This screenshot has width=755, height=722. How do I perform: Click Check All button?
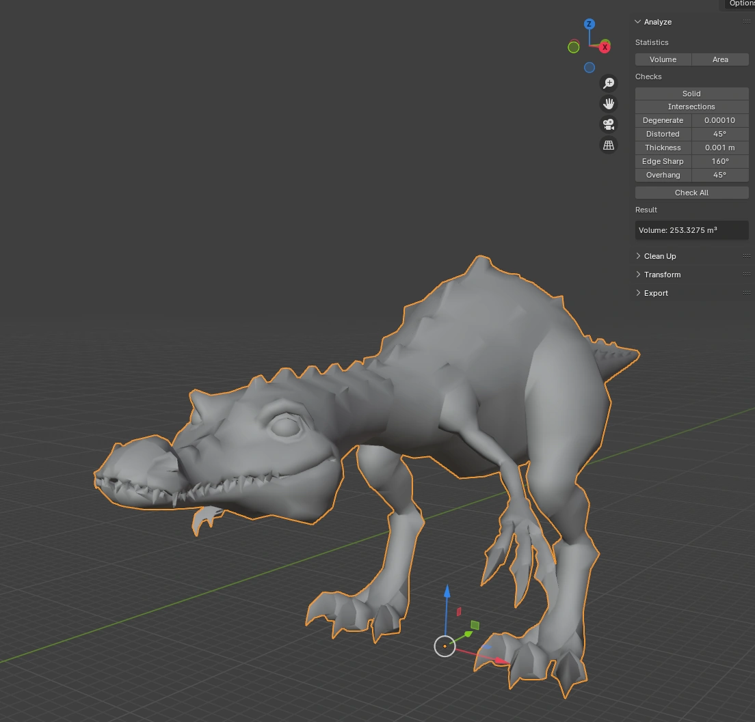point(691,193)
